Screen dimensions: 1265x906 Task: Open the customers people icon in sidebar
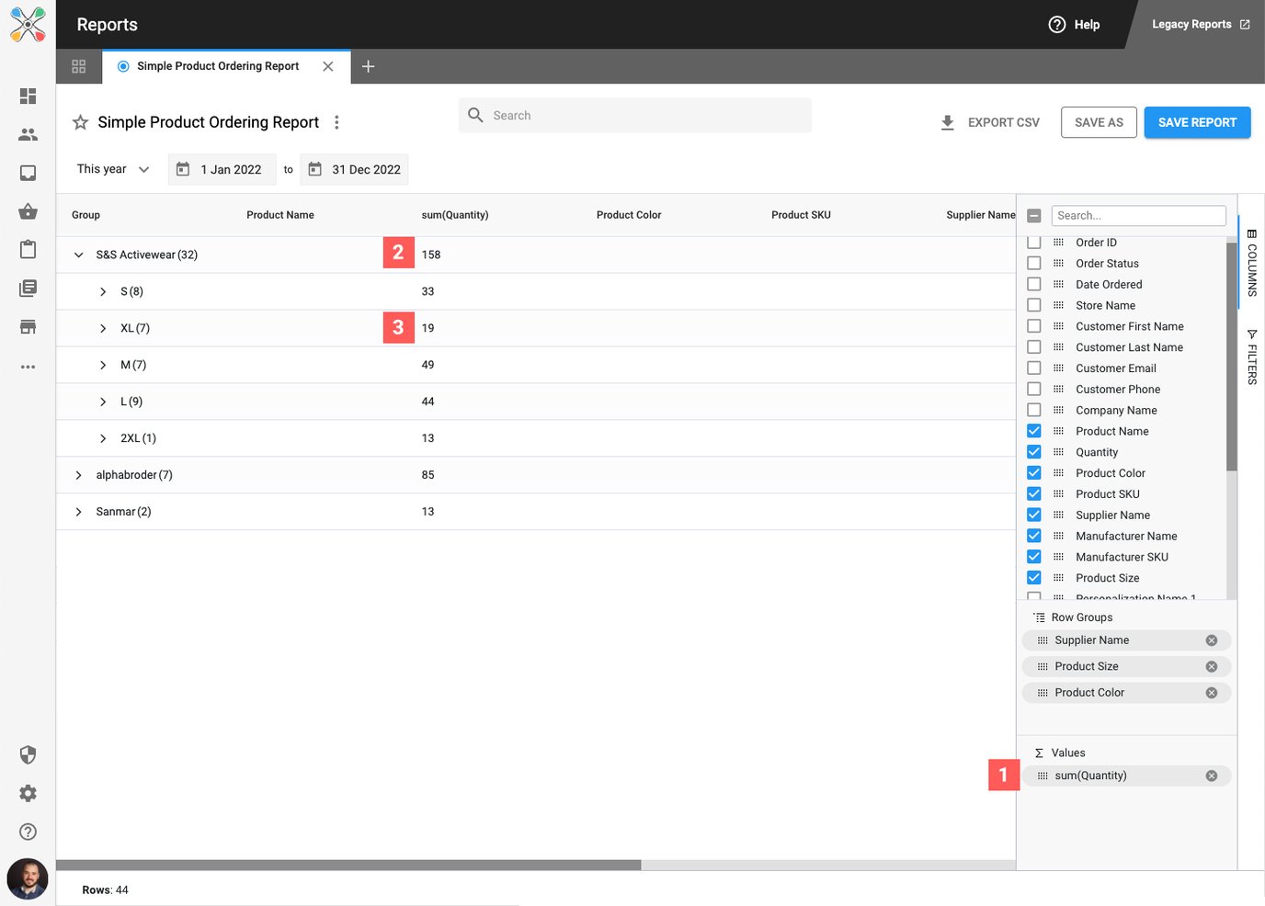click(28, 135)
